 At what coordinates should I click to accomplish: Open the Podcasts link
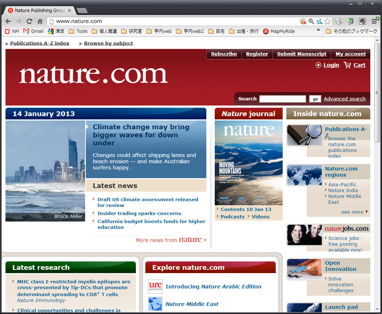click(x=233, y=217)
